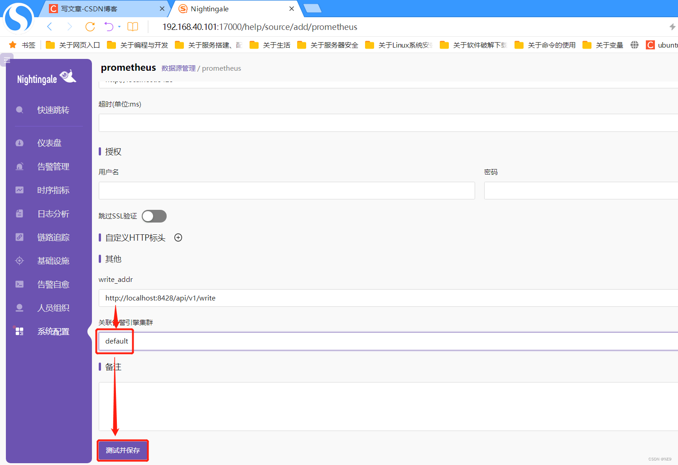The image size is (678, 465).
Task: Click the 超时(单位:ms) input field
Action: [388, 123]
